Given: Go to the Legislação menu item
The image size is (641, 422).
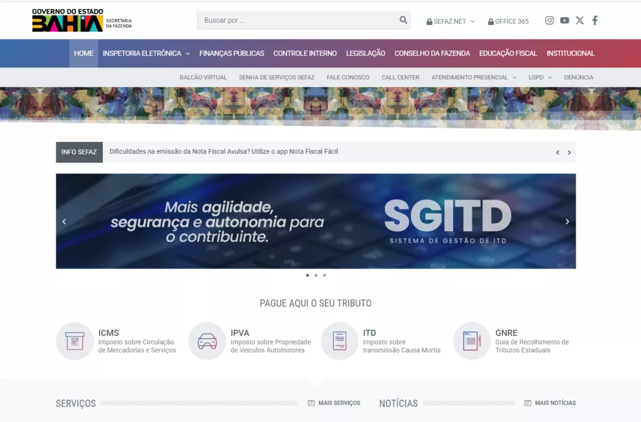Looking at the screenshot, I should 365,53.
